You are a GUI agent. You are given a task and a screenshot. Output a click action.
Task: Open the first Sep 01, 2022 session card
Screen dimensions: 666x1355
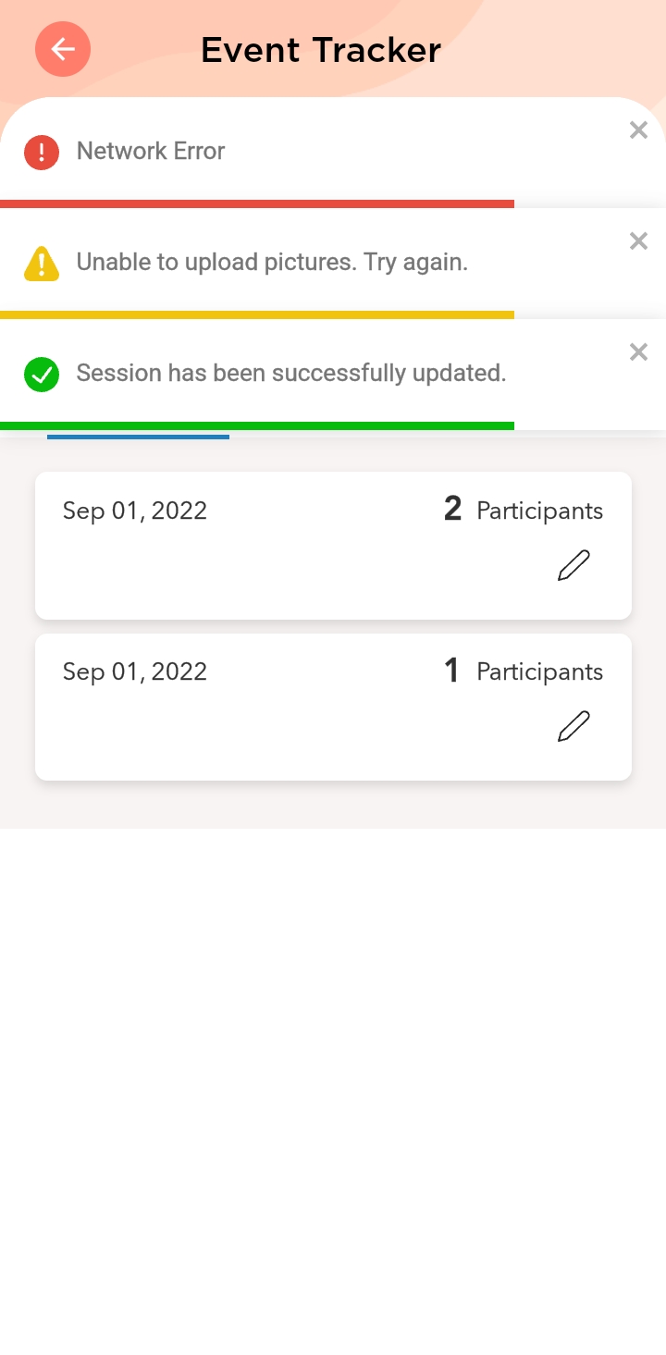pyautogui.click(x=277, y=546)
